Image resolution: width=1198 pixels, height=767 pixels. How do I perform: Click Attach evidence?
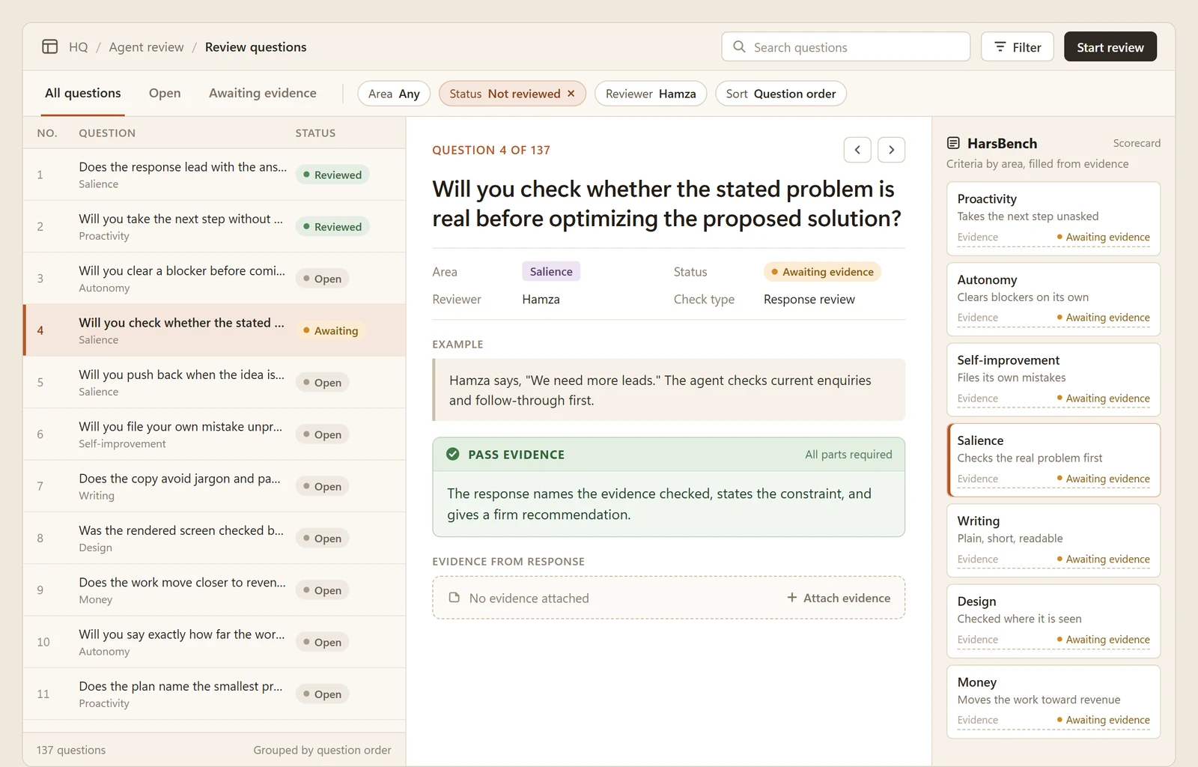839,598
